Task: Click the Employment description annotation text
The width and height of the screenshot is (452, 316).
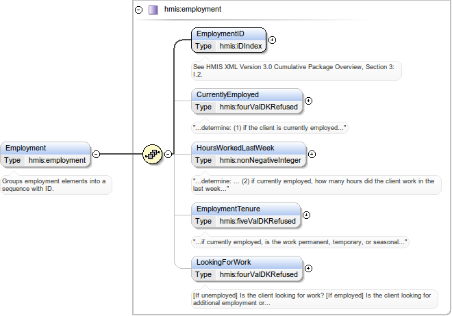Action: 54,185
